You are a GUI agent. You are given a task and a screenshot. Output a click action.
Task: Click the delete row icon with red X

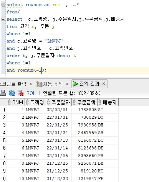(20, 93)
